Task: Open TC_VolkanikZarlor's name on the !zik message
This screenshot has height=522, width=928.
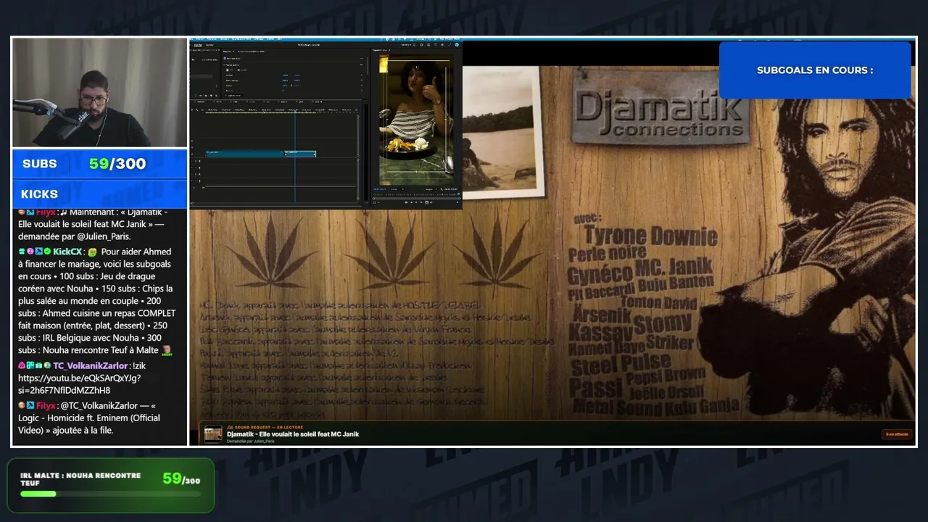Action: point(91,365)
